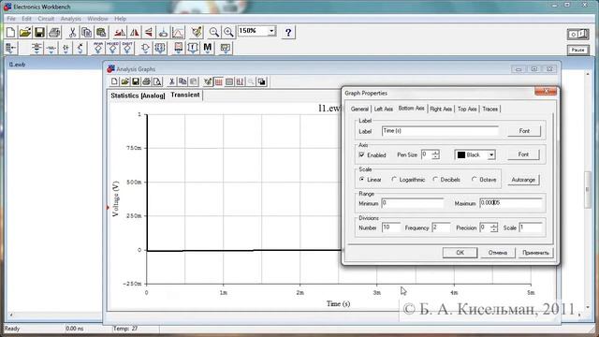This screenshot has width=599, height=337.
Task: Open the Circuit menu
Action: click(46, 19)
